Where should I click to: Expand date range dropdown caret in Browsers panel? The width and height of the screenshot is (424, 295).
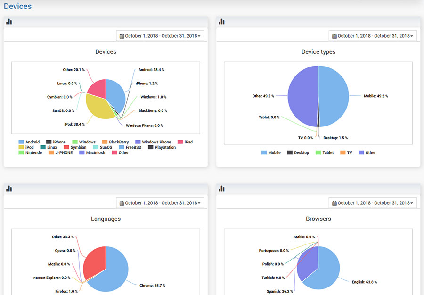(412, 203)
